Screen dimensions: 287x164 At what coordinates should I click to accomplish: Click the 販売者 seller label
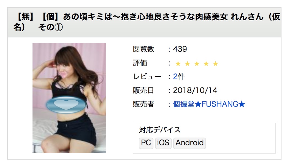[143, 104]
